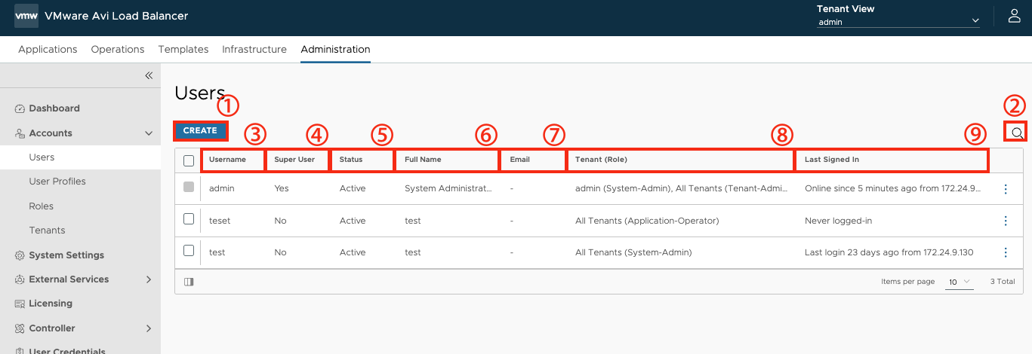The width and height of the screenshot is (1032, 354).
Task: Click the Full Name column header
Action: tap(423, 160)
